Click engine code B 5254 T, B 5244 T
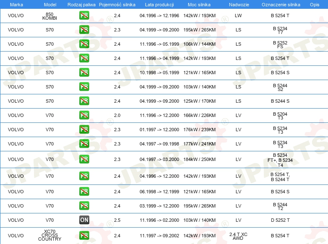328x244 pixels. coord(280,177)
